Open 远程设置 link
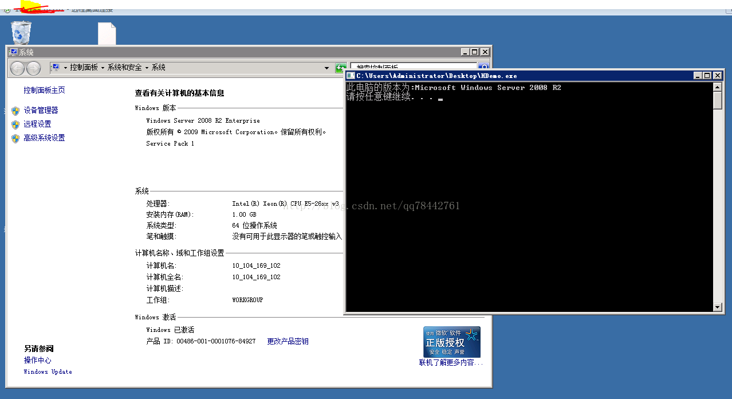Viewport: 732px width, 399px height. coord(37,124)
